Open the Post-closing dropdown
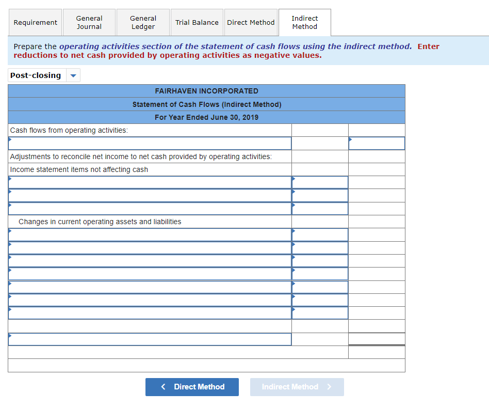489x408 pixels. pyautogui.click(x=36, y=75)
